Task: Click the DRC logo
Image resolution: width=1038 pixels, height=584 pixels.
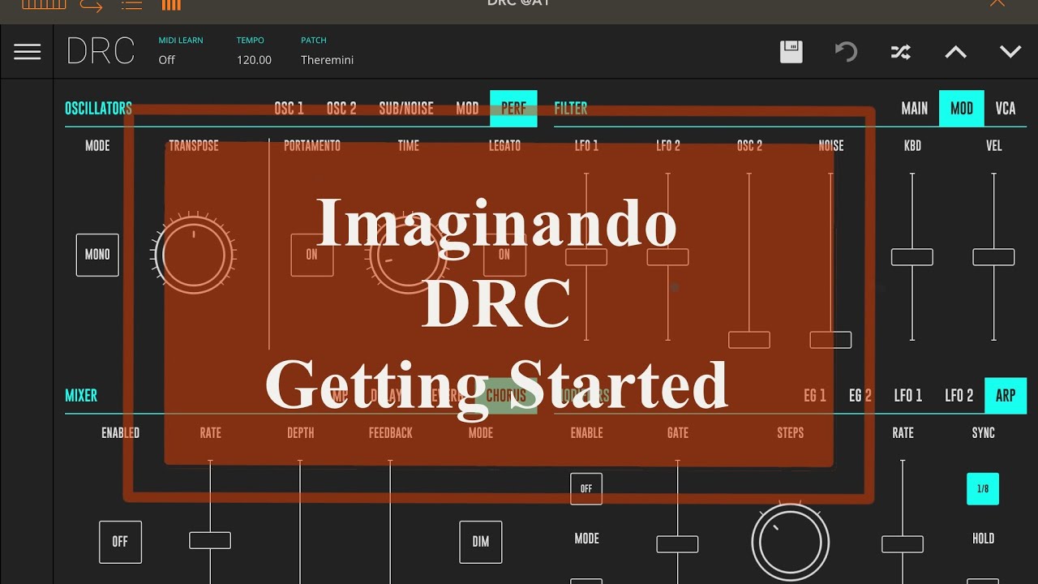Action: click(101, 52)
